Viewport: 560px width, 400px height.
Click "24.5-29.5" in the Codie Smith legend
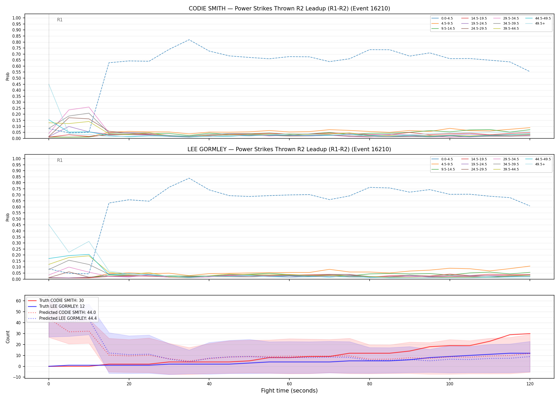click(x=479, y=29)
